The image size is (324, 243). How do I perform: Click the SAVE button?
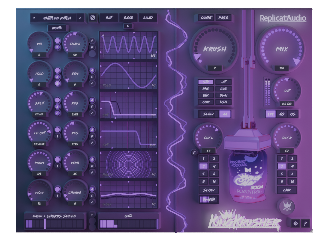(x=128, y=18)
